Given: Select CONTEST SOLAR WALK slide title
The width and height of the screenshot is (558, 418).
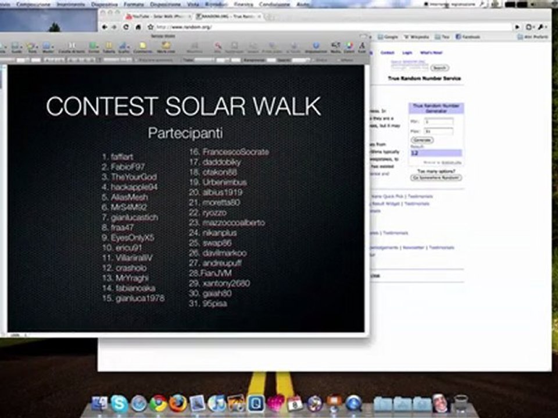Looking at the screenshot, I should coord(184,106).
